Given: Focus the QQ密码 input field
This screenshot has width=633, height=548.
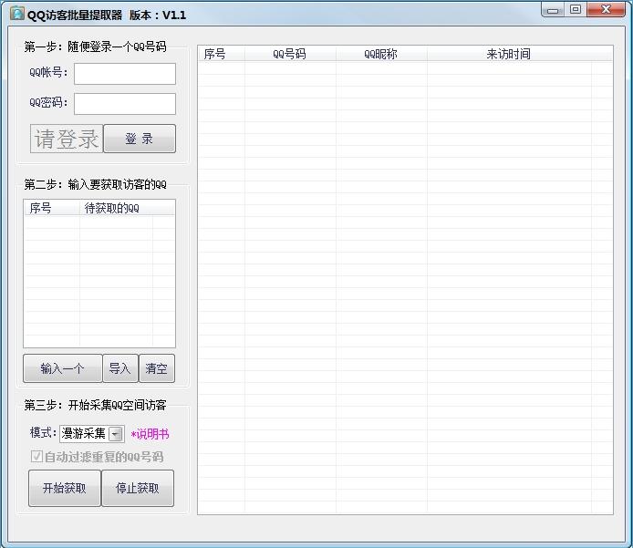Looking at the screenshot, I should (125, 104).
